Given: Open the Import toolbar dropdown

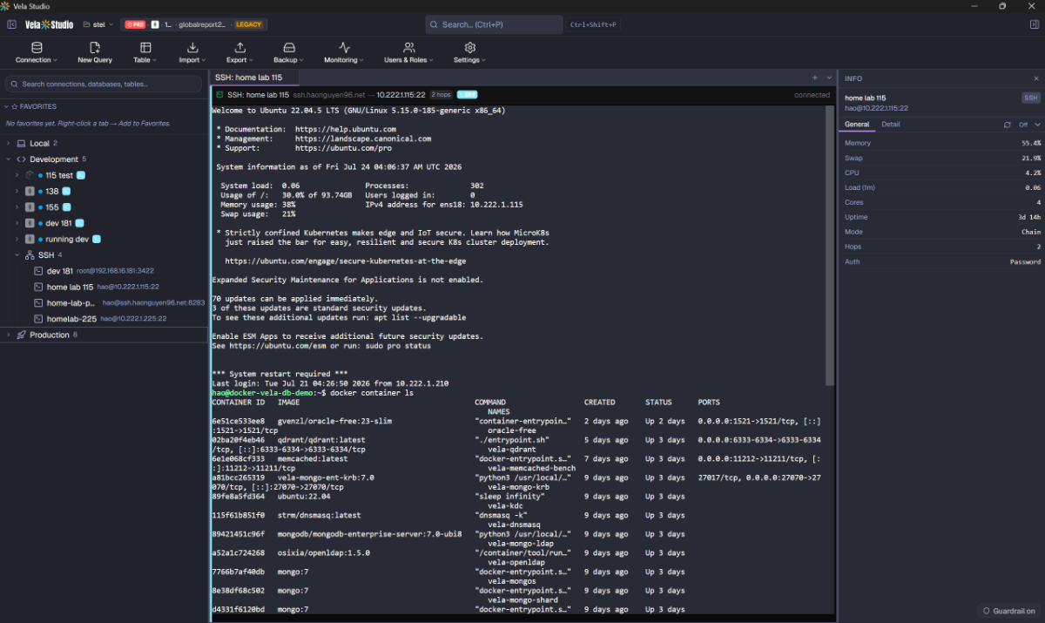Looking at the screenshot, I should [x=192, y=52].
